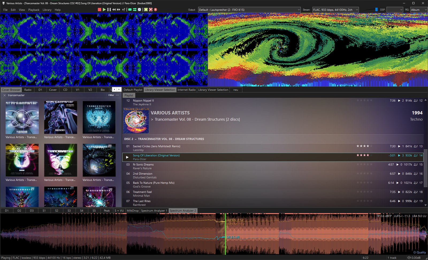Switch to the Internet Radio playlist tab
Image resolution: width=428 pixels, height=260 pixels.
point(186,90)
